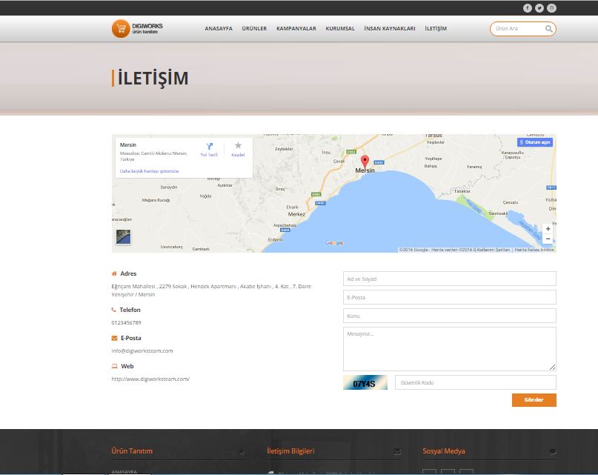Click the envelope icon beside E-Posta
Viewport: 598px width, 475px height.
coord(114,338)
